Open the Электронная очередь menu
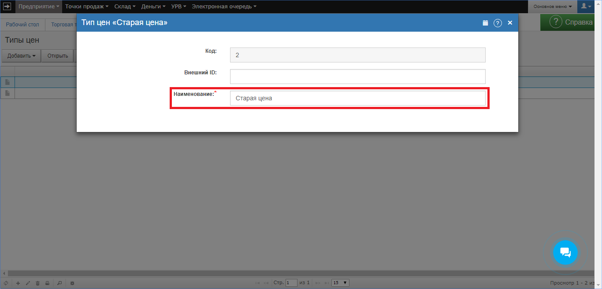602x289 pixels. [224, 7]
